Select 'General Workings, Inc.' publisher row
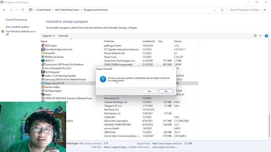 (x=116, y=102)
